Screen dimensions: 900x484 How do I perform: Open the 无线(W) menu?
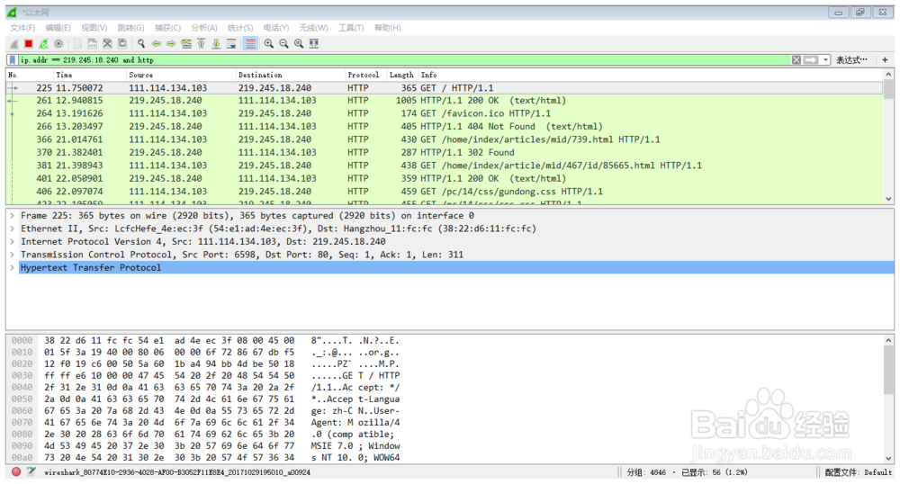[313, 28]
